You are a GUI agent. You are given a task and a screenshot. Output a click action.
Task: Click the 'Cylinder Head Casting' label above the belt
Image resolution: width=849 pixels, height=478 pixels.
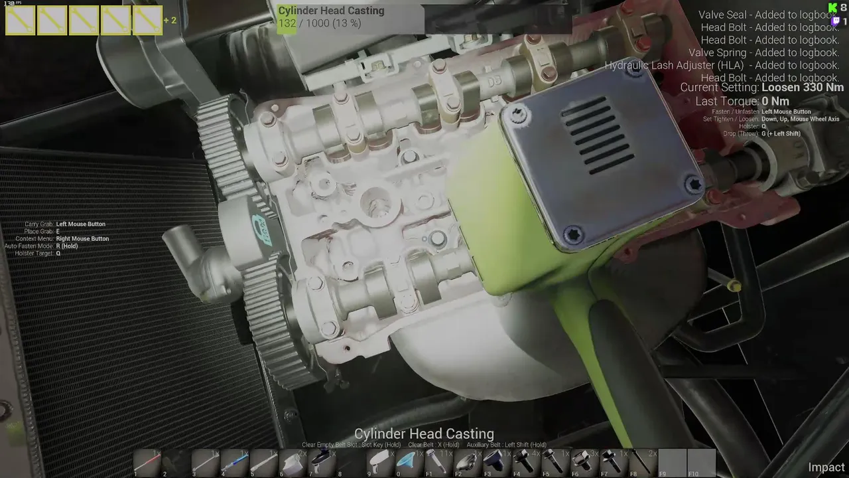point(424,434)
